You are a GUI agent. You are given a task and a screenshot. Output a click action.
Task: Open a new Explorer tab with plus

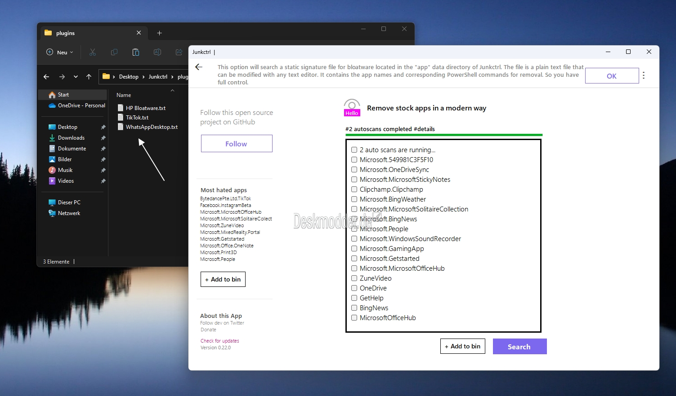click(159, 33)
